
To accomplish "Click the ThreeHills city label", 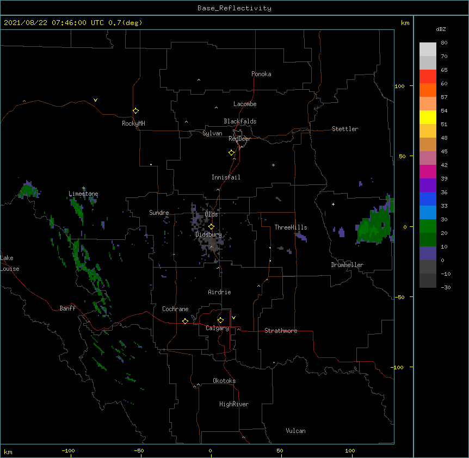I will [291, 227].
